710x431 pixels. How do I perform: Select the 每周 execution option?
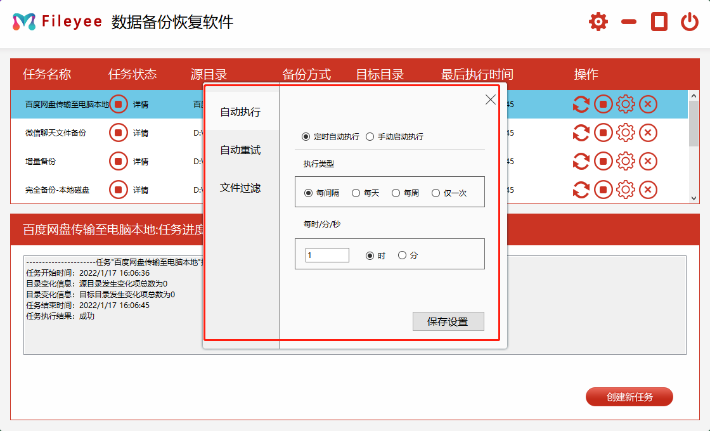pyautogui.click(x=396, y=193)
